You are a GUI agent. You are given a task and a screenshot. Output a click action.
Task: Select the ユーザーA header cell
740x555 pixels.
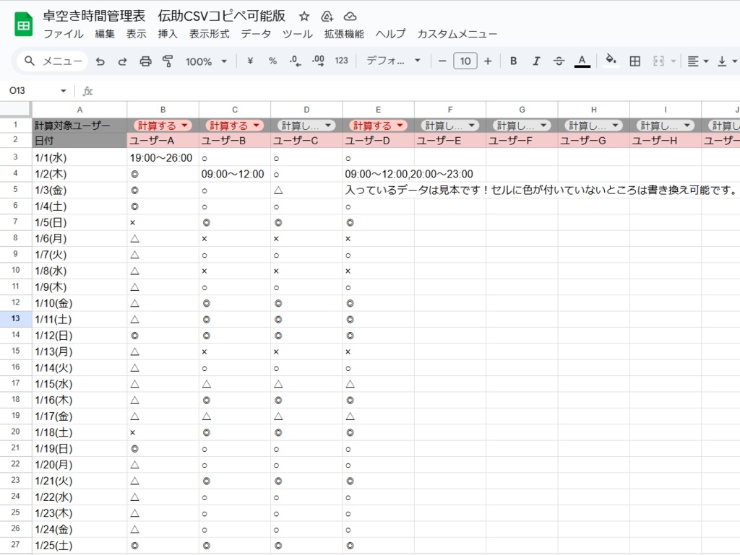pos(163,141)
